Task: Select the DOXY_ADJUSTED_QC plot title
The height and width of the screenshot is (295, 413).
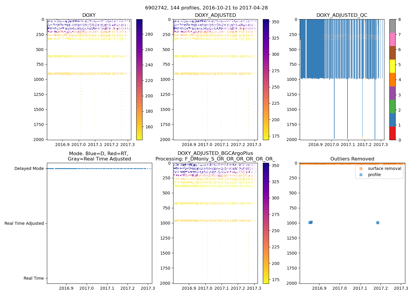Action: (342, 15)
